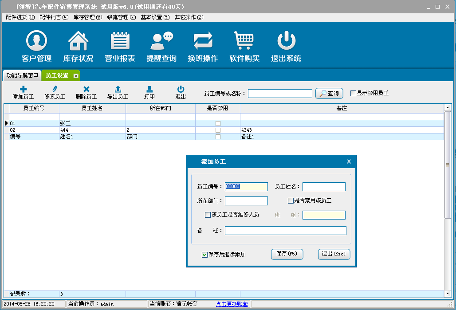The width and height of the screenshot is (456, 310).
Task: Click 删除员工 delete toolbar icon
Action: point(86,89)
